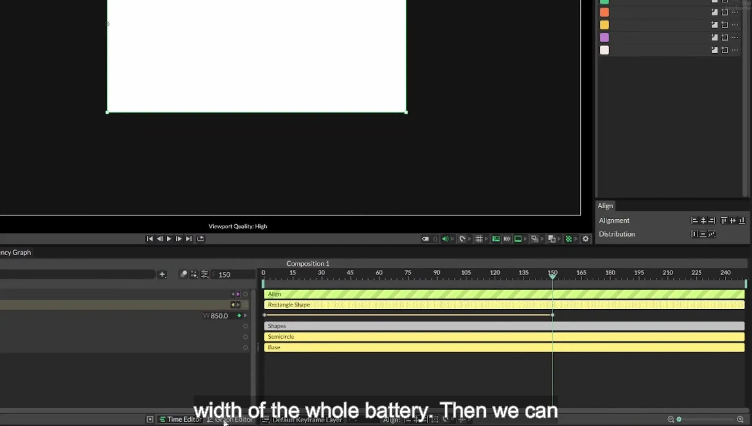Screen dimensions: 752x426
Task: Toggle viewport audio speaker icon
Action: 445,239
